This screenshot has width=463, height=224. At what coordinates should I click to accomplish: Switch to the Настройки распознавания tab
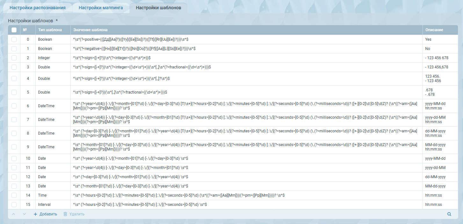point(38,8)
